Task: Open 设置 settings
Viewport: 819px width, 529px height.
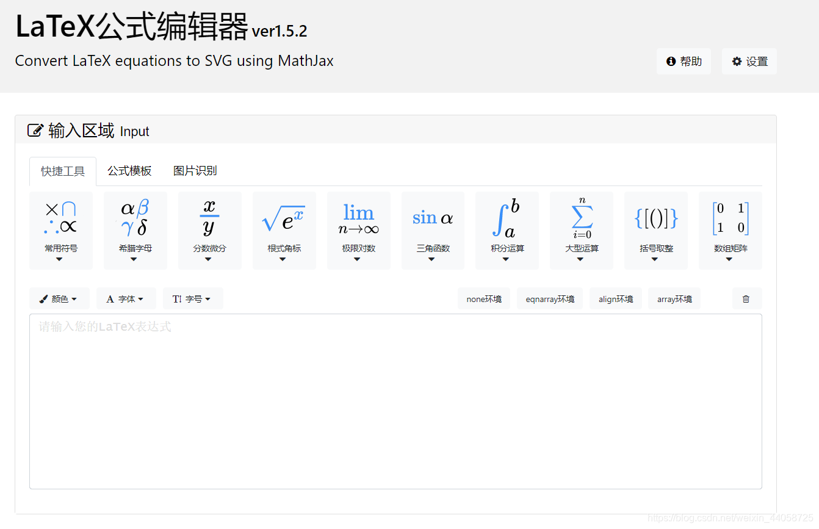Action: pos(749,62)
